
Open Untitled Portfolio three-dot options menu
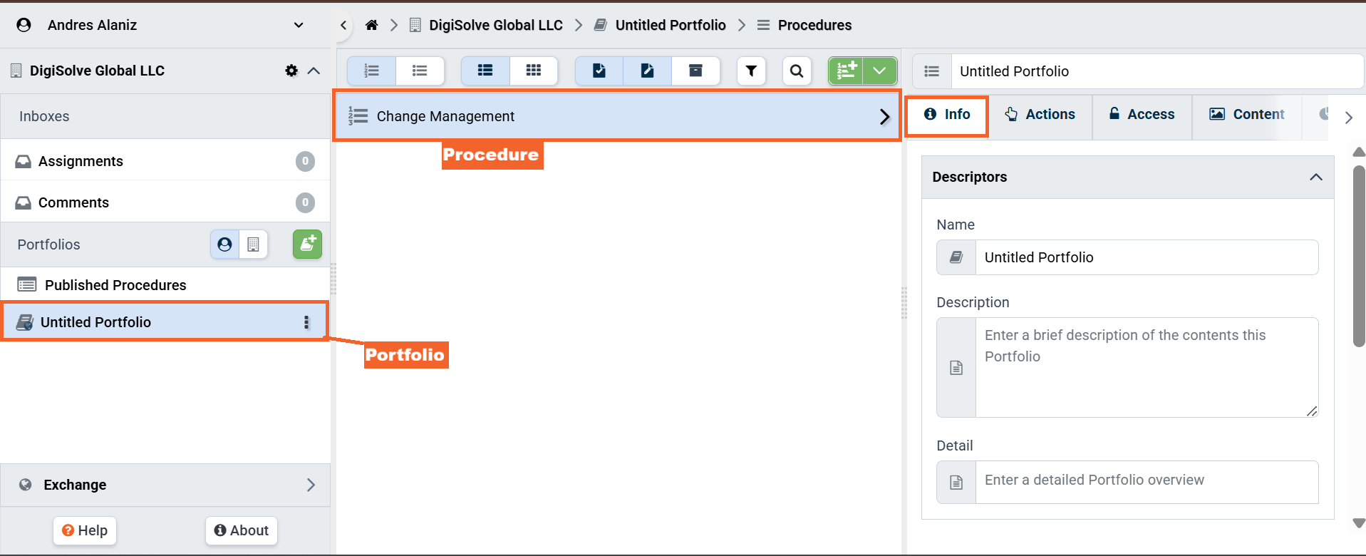(306, 322)
